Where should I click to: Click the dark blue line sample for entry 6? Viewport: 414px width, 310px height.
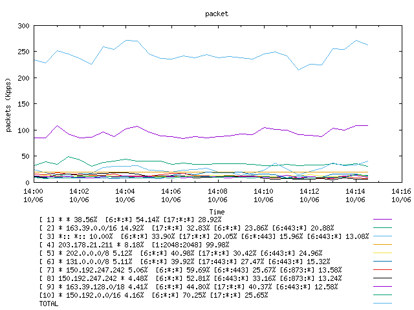[382, 262]
